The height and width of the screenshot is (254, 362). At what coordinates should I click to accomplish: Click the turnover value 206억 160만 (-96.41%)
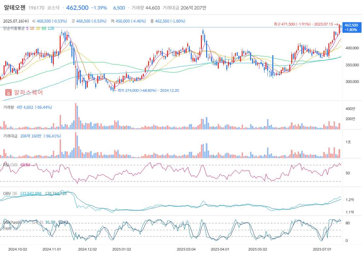pos(41,136)
